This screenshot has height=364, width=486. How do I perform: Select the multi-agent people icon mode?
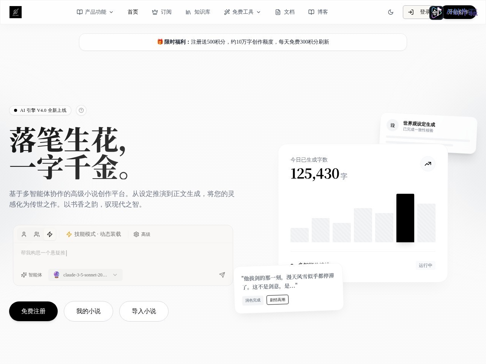(37, 234)
